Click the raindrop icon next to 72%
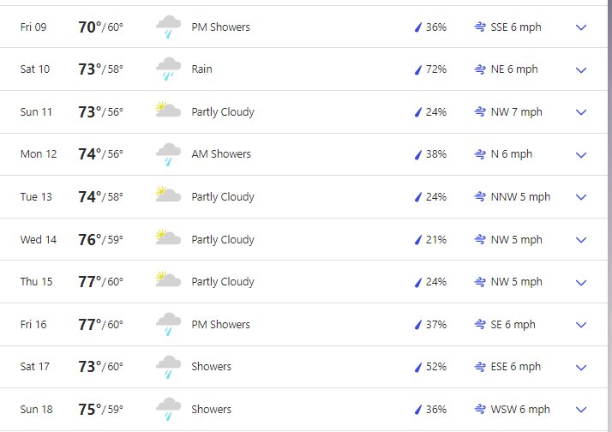 point(418,69)
